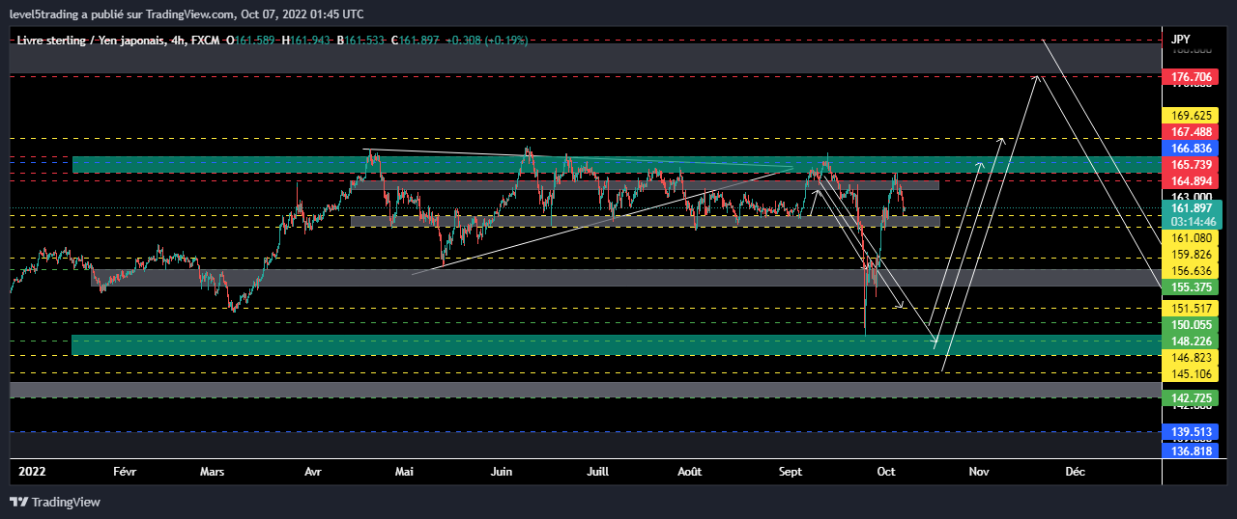Viewport: 1237px width, 519px height.
Task: Click the 145.106 yellow price label
Action: point(1191,374)
